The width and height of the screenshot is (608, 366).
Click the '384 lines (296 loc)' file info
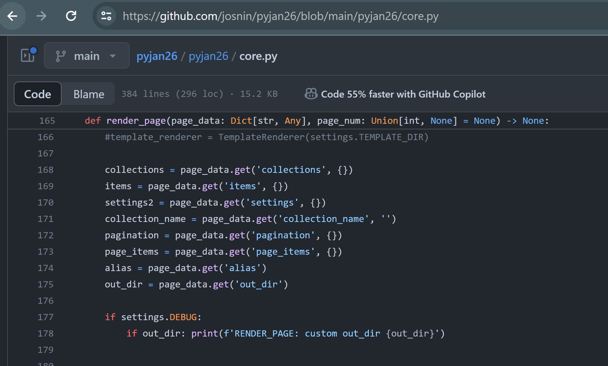click(172, 94)
